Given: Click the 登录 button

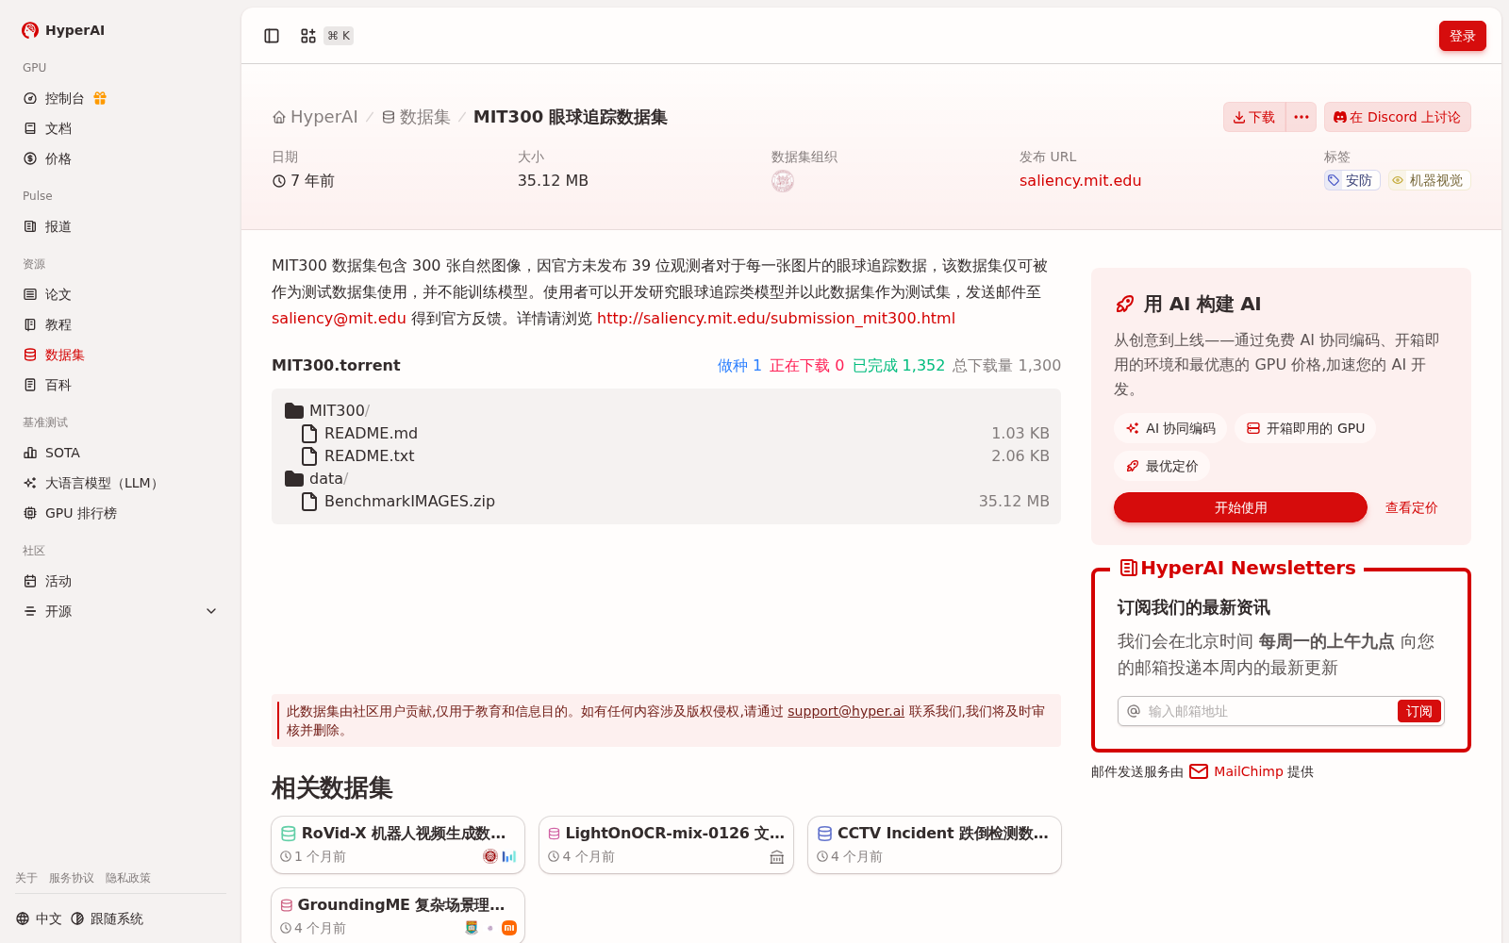Looking at the screenshot, I should pyautogui.click(x=1462, y=36).
